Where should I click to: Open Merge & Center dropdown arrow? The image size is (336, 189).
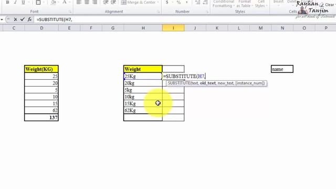click(158, 3)
